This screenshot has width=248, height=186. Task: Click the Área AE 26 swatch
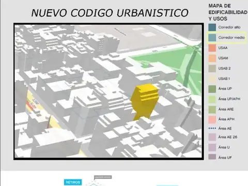[x=212, y=137]
